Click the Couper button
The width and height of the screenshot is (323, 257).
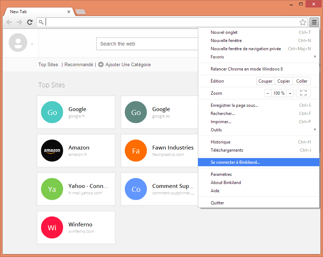point(266,81)
